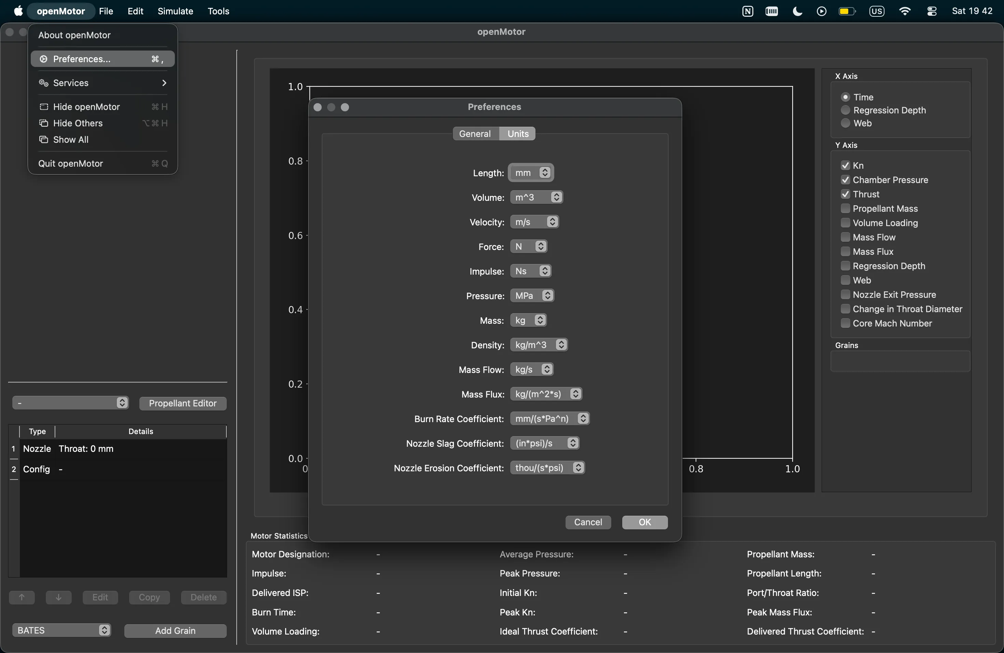Choose Quit openMotor menu item
Screen dimensions: 1004x653
click(103, 164)
